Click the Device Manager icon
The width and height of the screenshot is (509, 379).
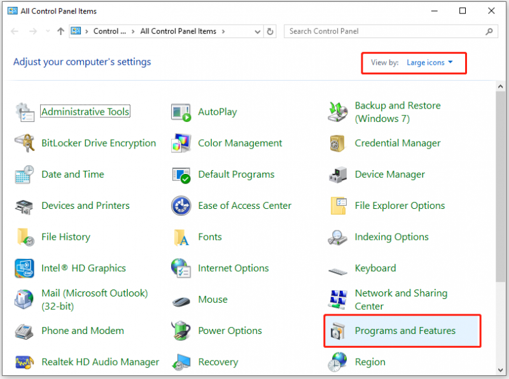pyautogui.click(x=338, y=175)
